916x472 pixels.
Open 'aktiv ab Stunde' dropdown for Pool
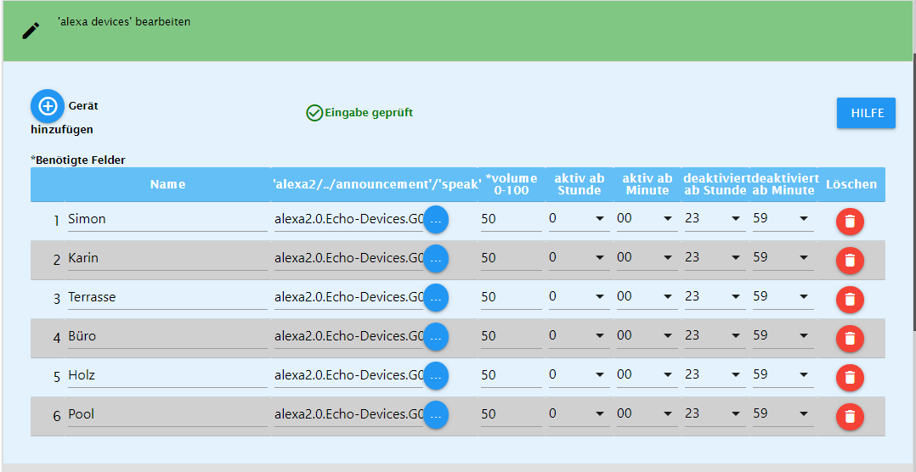(x=579, y=414)
